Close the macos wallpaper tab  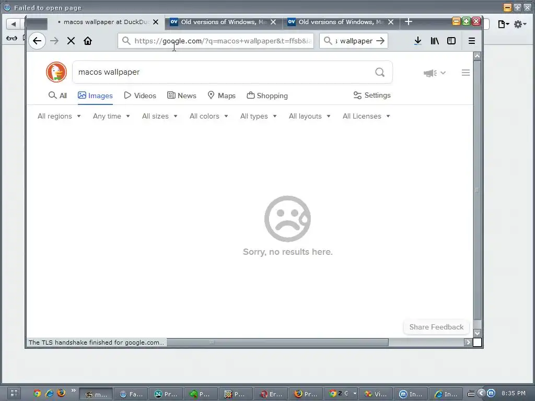156,22
